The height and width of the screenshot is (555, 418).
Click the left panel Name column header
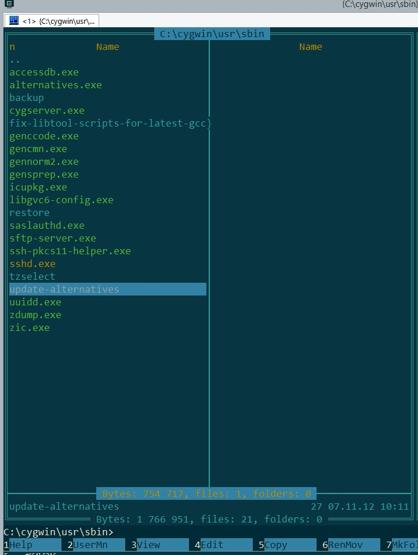pyautogui.click(x=107, y=46)
